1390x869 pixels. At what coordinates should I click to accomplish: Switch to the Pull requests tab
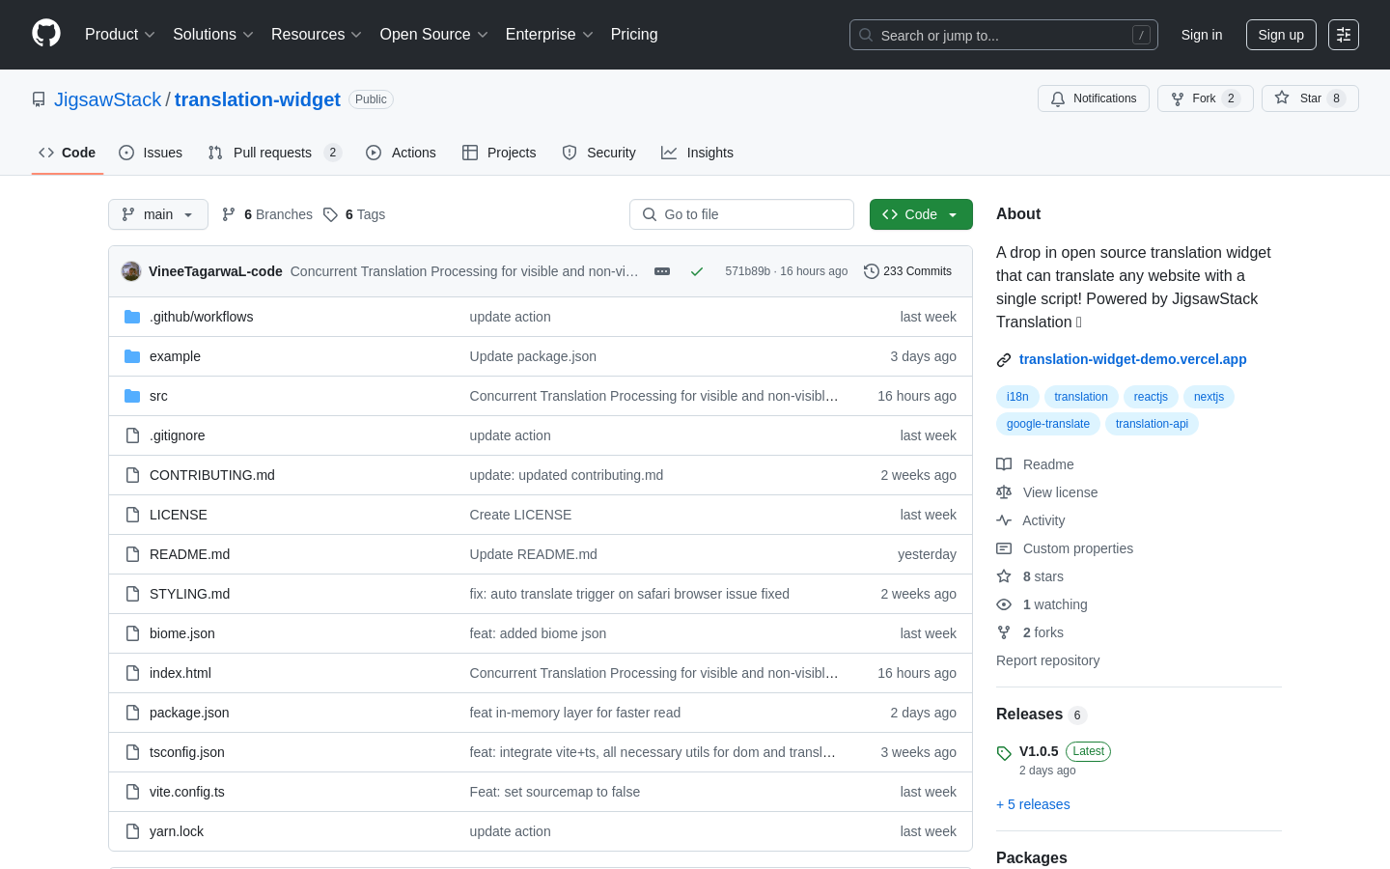(x=275, y=153)
